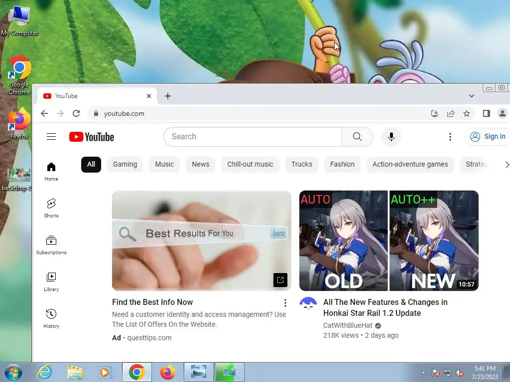Viewport: 510px width, 382px height.
Task: Click the Sign in button
Action: [487, 137]
